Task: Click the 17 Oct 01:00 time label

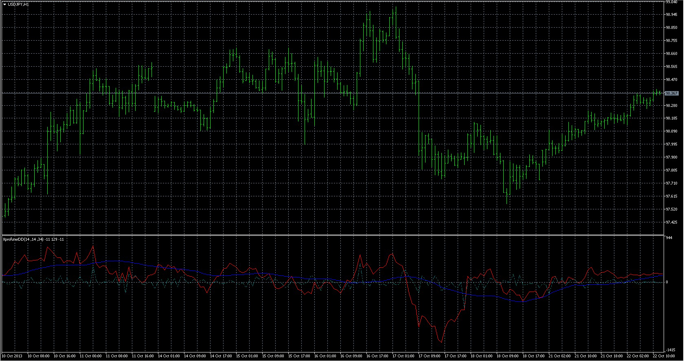Action: pyautogui.click(x=404, y=356)
